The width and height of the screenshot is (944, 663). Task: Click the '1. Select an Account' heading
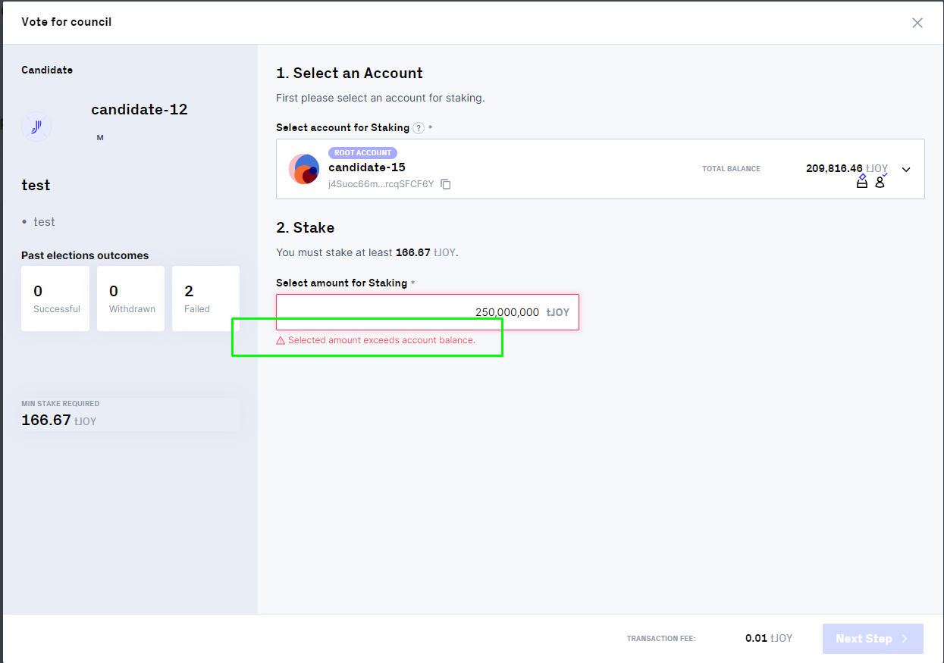[x=350, y=73]
